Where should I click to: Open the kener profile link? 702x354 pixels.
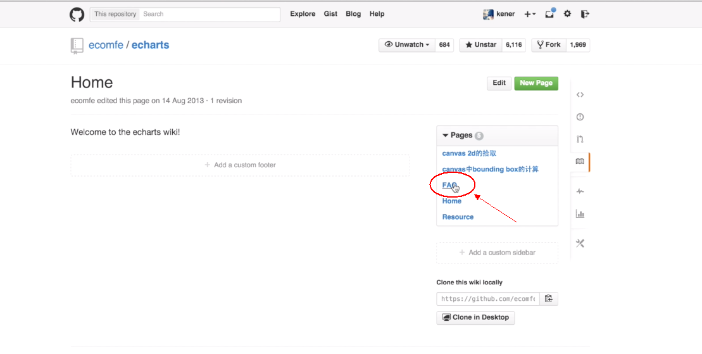tap(506, 14)
